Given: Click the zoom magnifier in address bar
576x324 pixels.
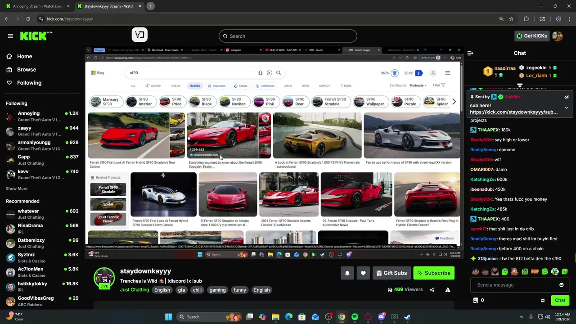Looking at the screenshot, I should click(x=501, y=19).
